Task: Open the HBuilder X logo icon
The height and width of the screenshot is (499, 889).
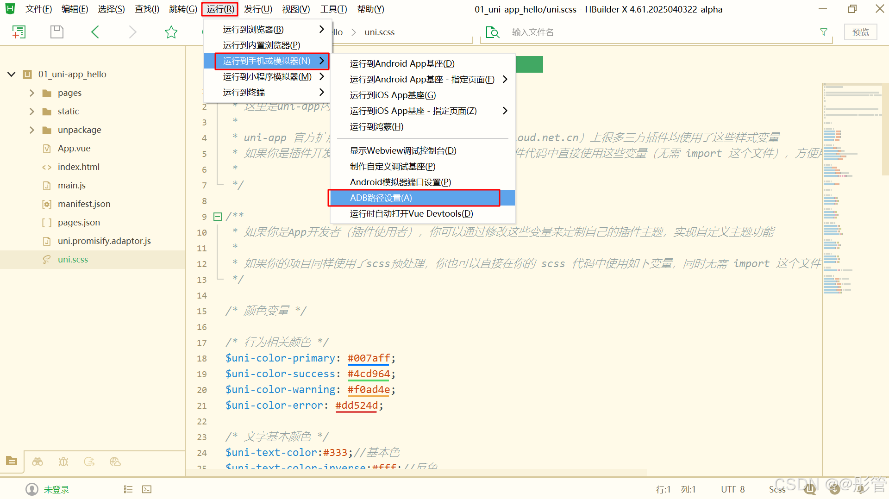Action: coord(10,9)
